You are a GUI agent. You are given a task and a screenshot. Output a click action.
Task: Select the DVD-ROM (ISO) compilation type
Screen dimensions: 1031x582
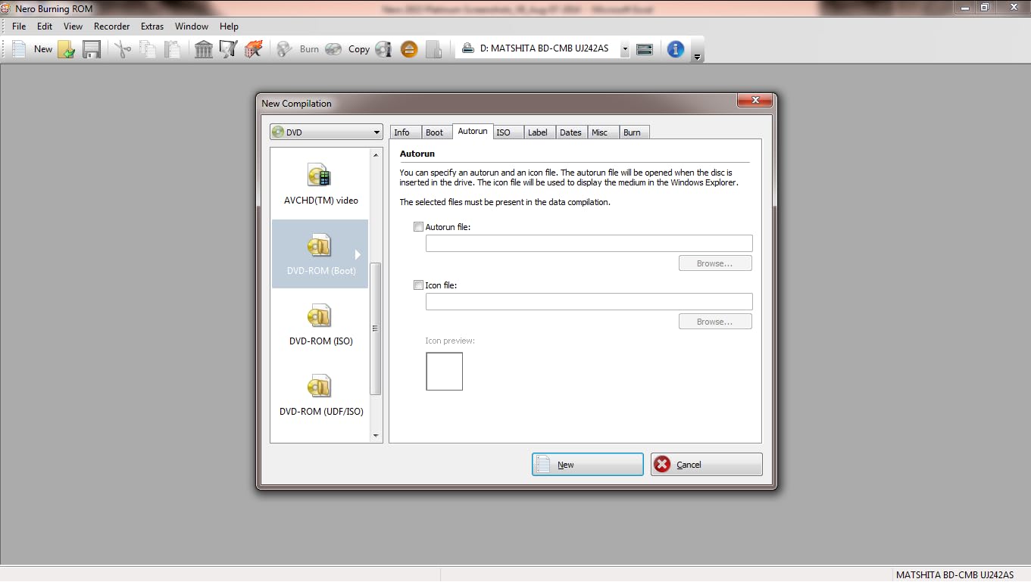pyautogui.click(x=320, y=325)
